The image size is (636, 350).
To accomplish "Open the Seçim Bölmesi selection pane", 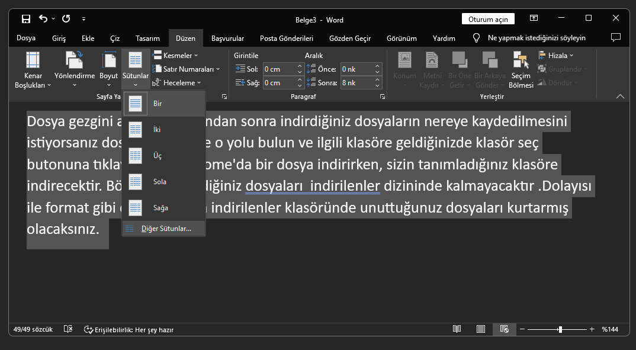I will coord(521,69).
